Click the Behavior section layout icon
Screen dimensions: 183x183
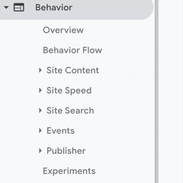tap(19, 7)
